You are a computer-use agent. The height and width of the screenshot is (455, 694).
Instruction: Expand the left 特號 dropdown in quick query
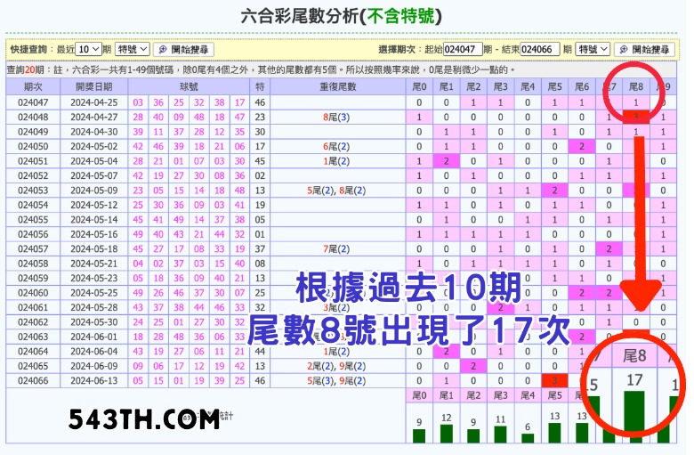tap(132, 50)
